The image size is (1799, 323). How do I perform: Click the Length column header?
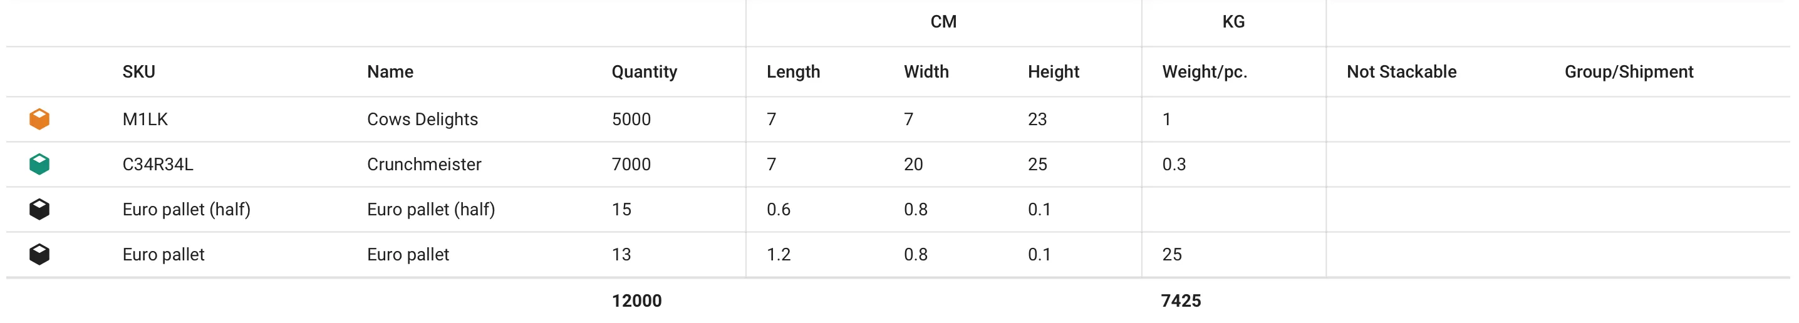click(792, 72)
